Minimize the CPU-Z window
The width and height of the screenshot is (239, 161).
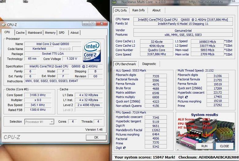pyautogui.click(x=86, y=24)
